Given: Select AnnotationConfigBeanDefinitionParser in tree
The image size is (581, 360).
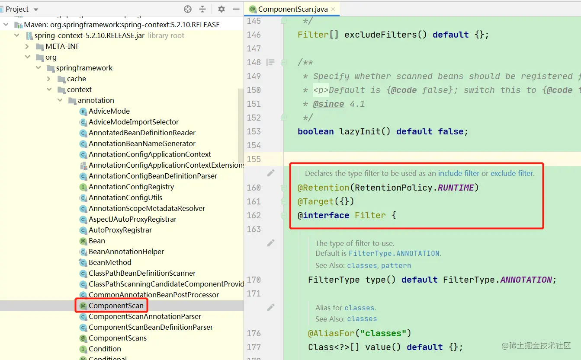Looking at the screenshot, I should click(x=153, y=176).
